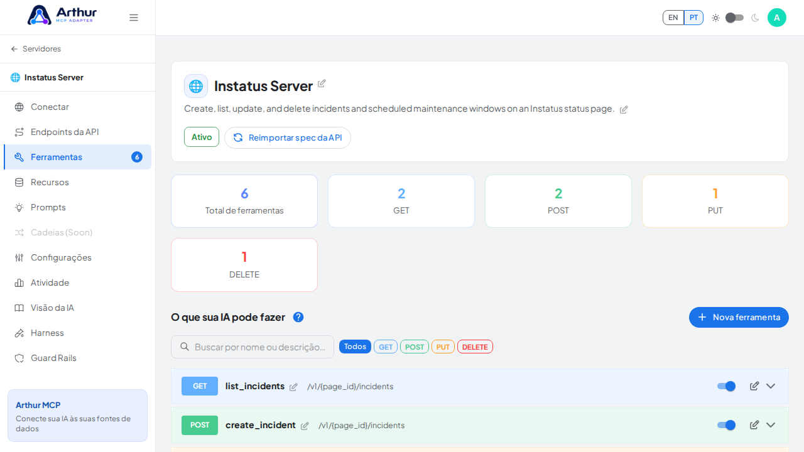Click the Instatus Server globe icon in header card
804x452 pixels.
pos(196,86)
